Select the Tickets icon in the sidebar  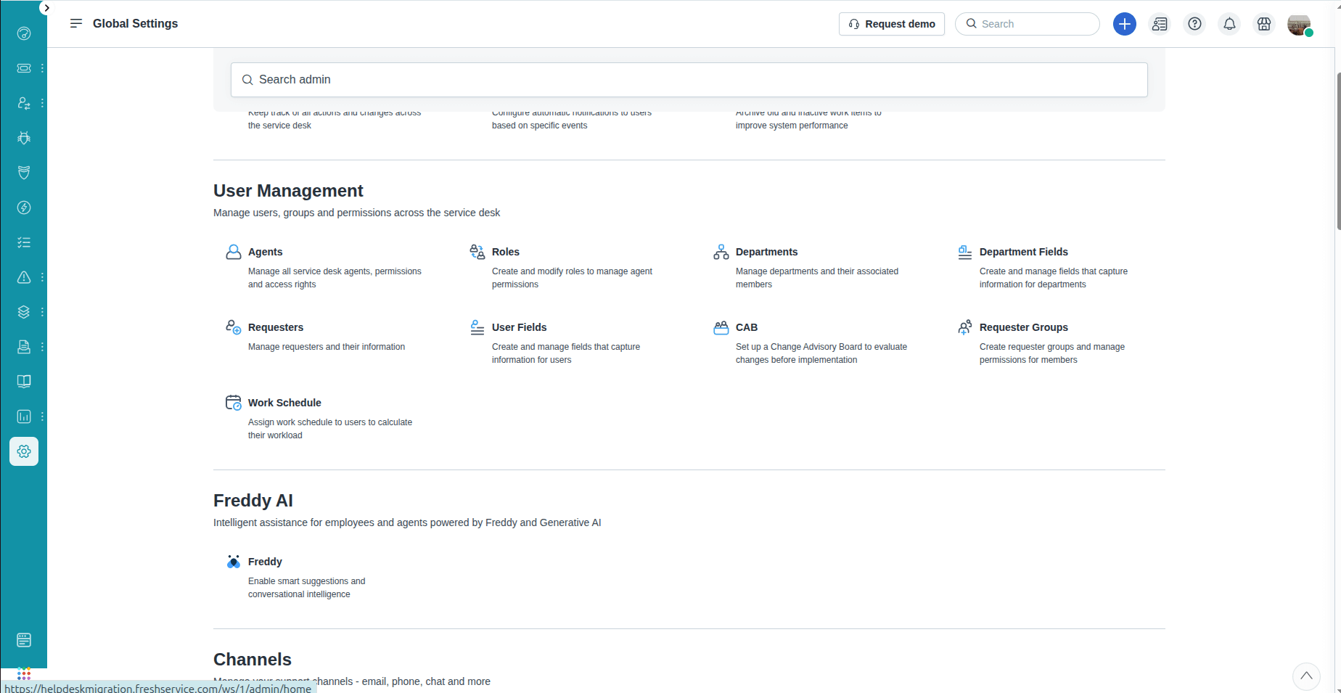23,68
